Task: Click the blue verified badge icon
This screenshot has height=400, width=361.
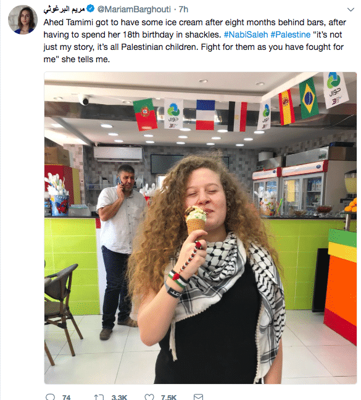Action: pos(90,9)
